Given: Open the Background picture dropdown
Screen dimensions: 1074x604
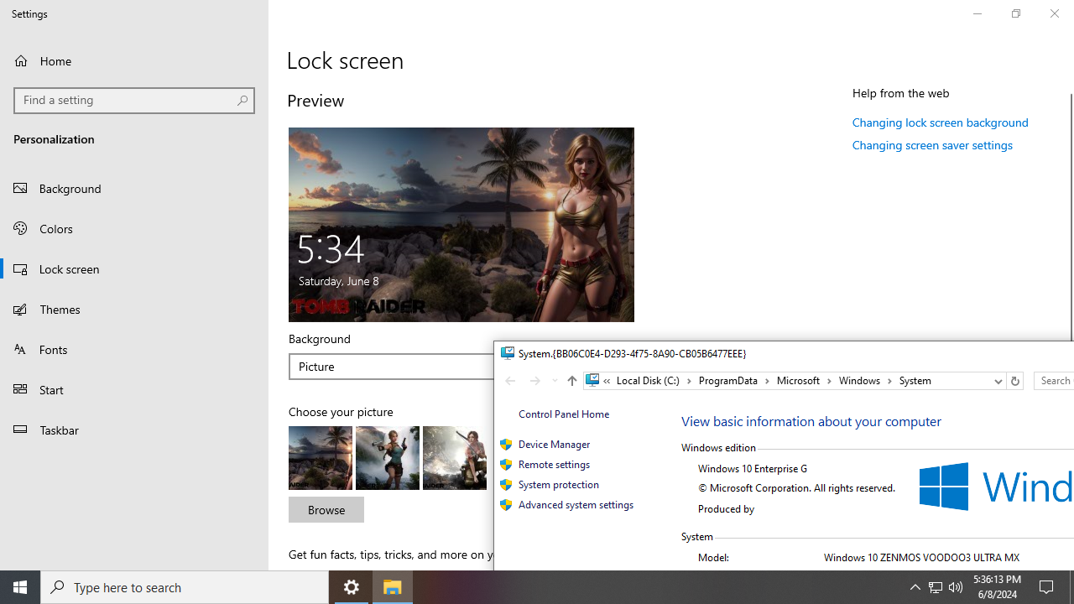Looking at the screenshot, I should [x=391, y=367].
